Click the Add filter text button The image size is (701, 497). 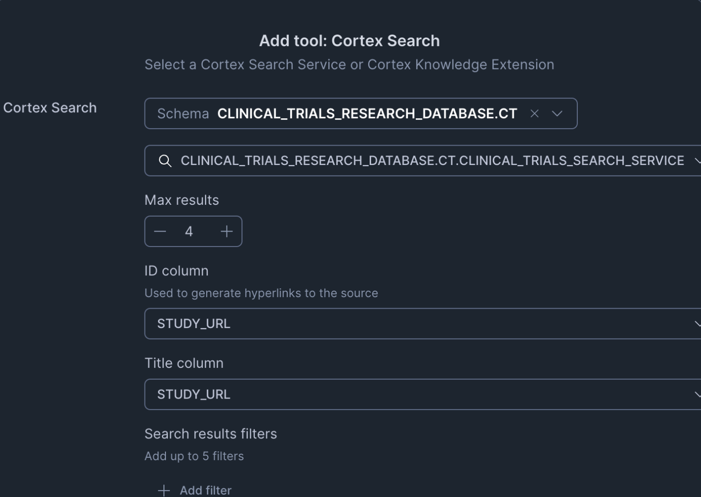click(206, 491)
